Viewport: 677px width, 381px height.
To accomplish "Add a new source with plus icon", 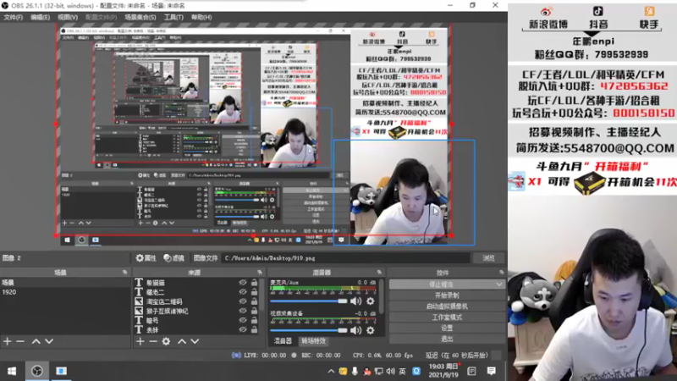I will tap(140, 341).
